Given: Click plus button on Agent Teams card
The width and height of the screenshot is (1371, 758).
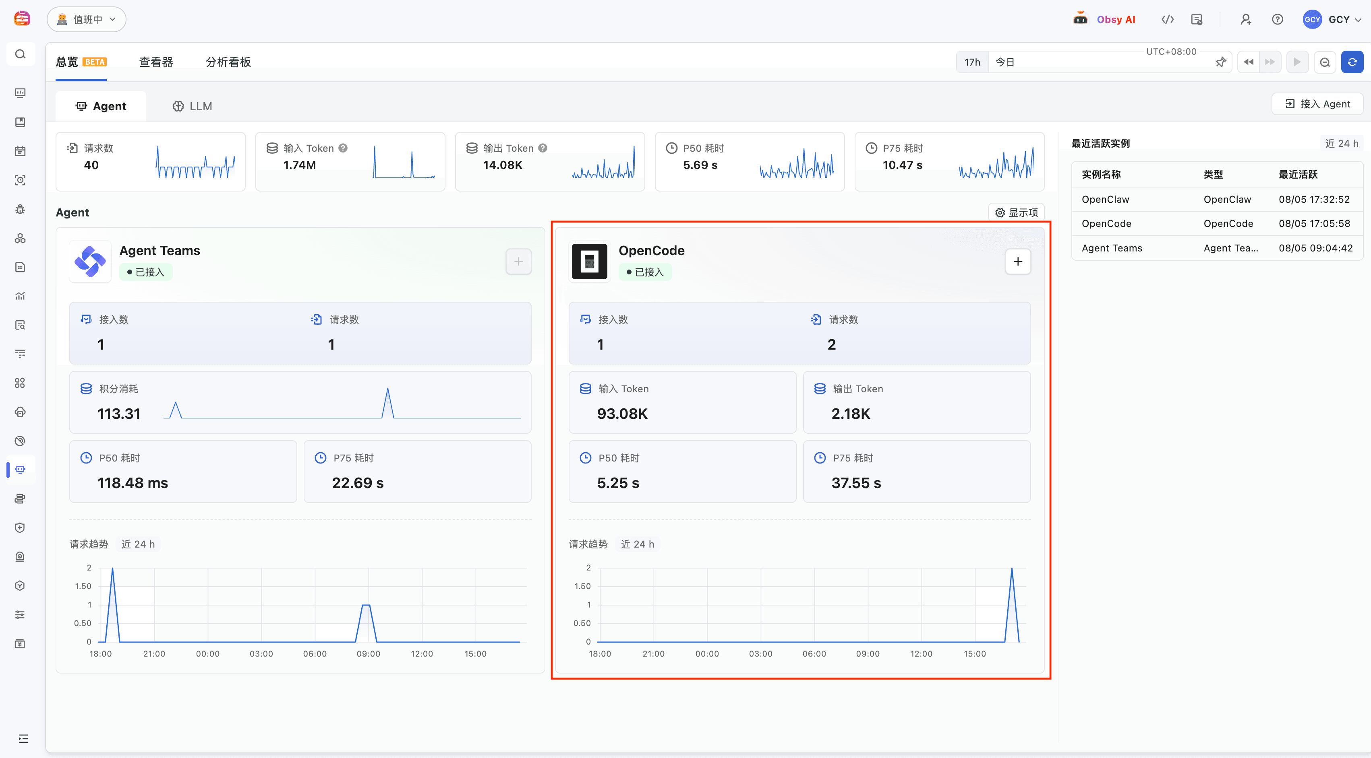Looking at the screenshot, I should point(518,261).
